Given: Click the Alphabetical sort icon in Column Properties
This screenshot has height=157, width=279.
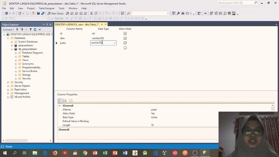Looking at the screenshot, I should tap(65, 101).
